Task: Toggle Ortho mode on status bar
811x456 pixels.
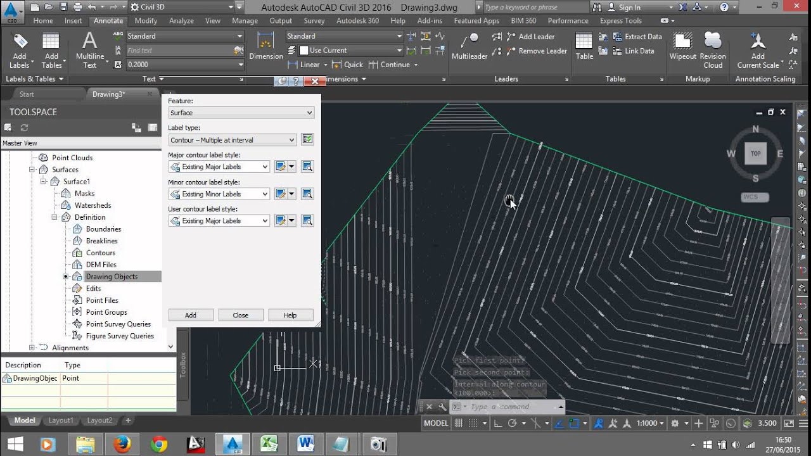Action: (x=499, y=423)
